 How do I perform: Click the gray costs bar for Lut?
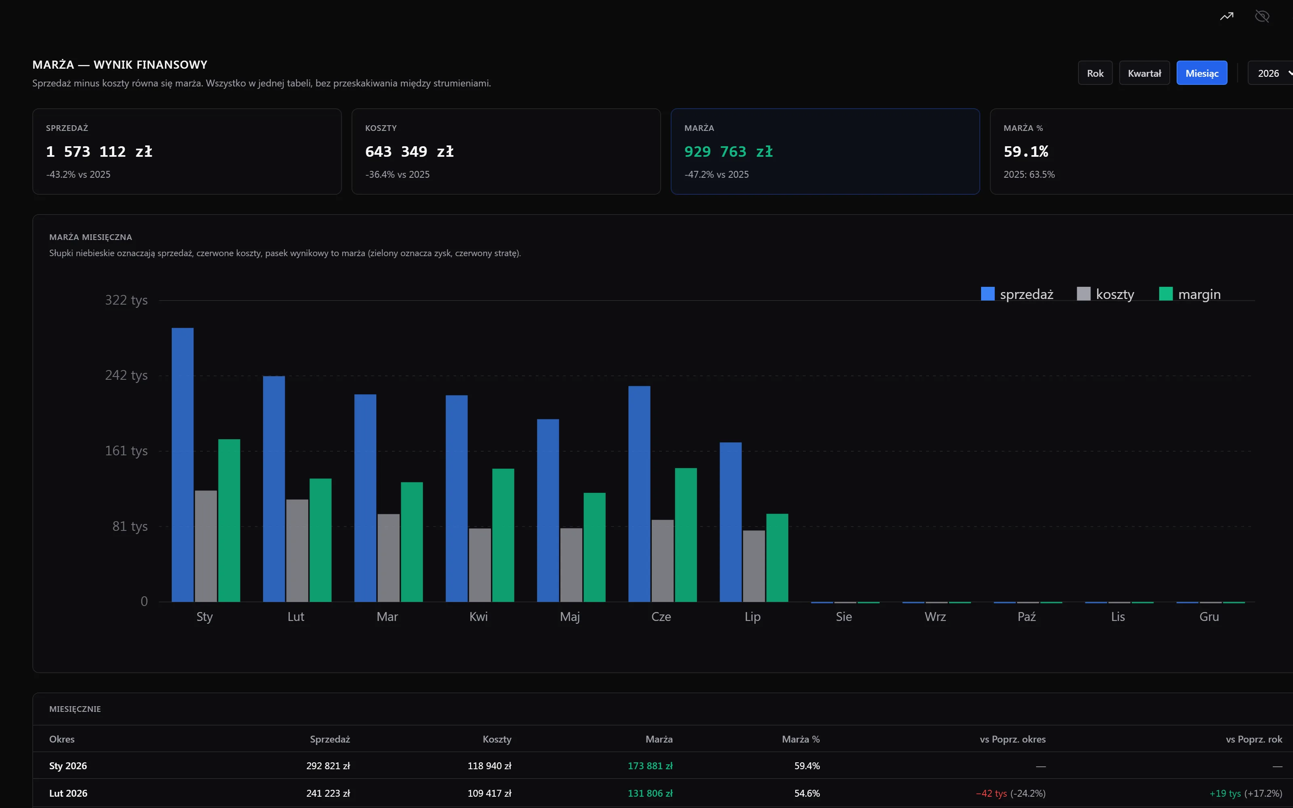tap(297, 550)
